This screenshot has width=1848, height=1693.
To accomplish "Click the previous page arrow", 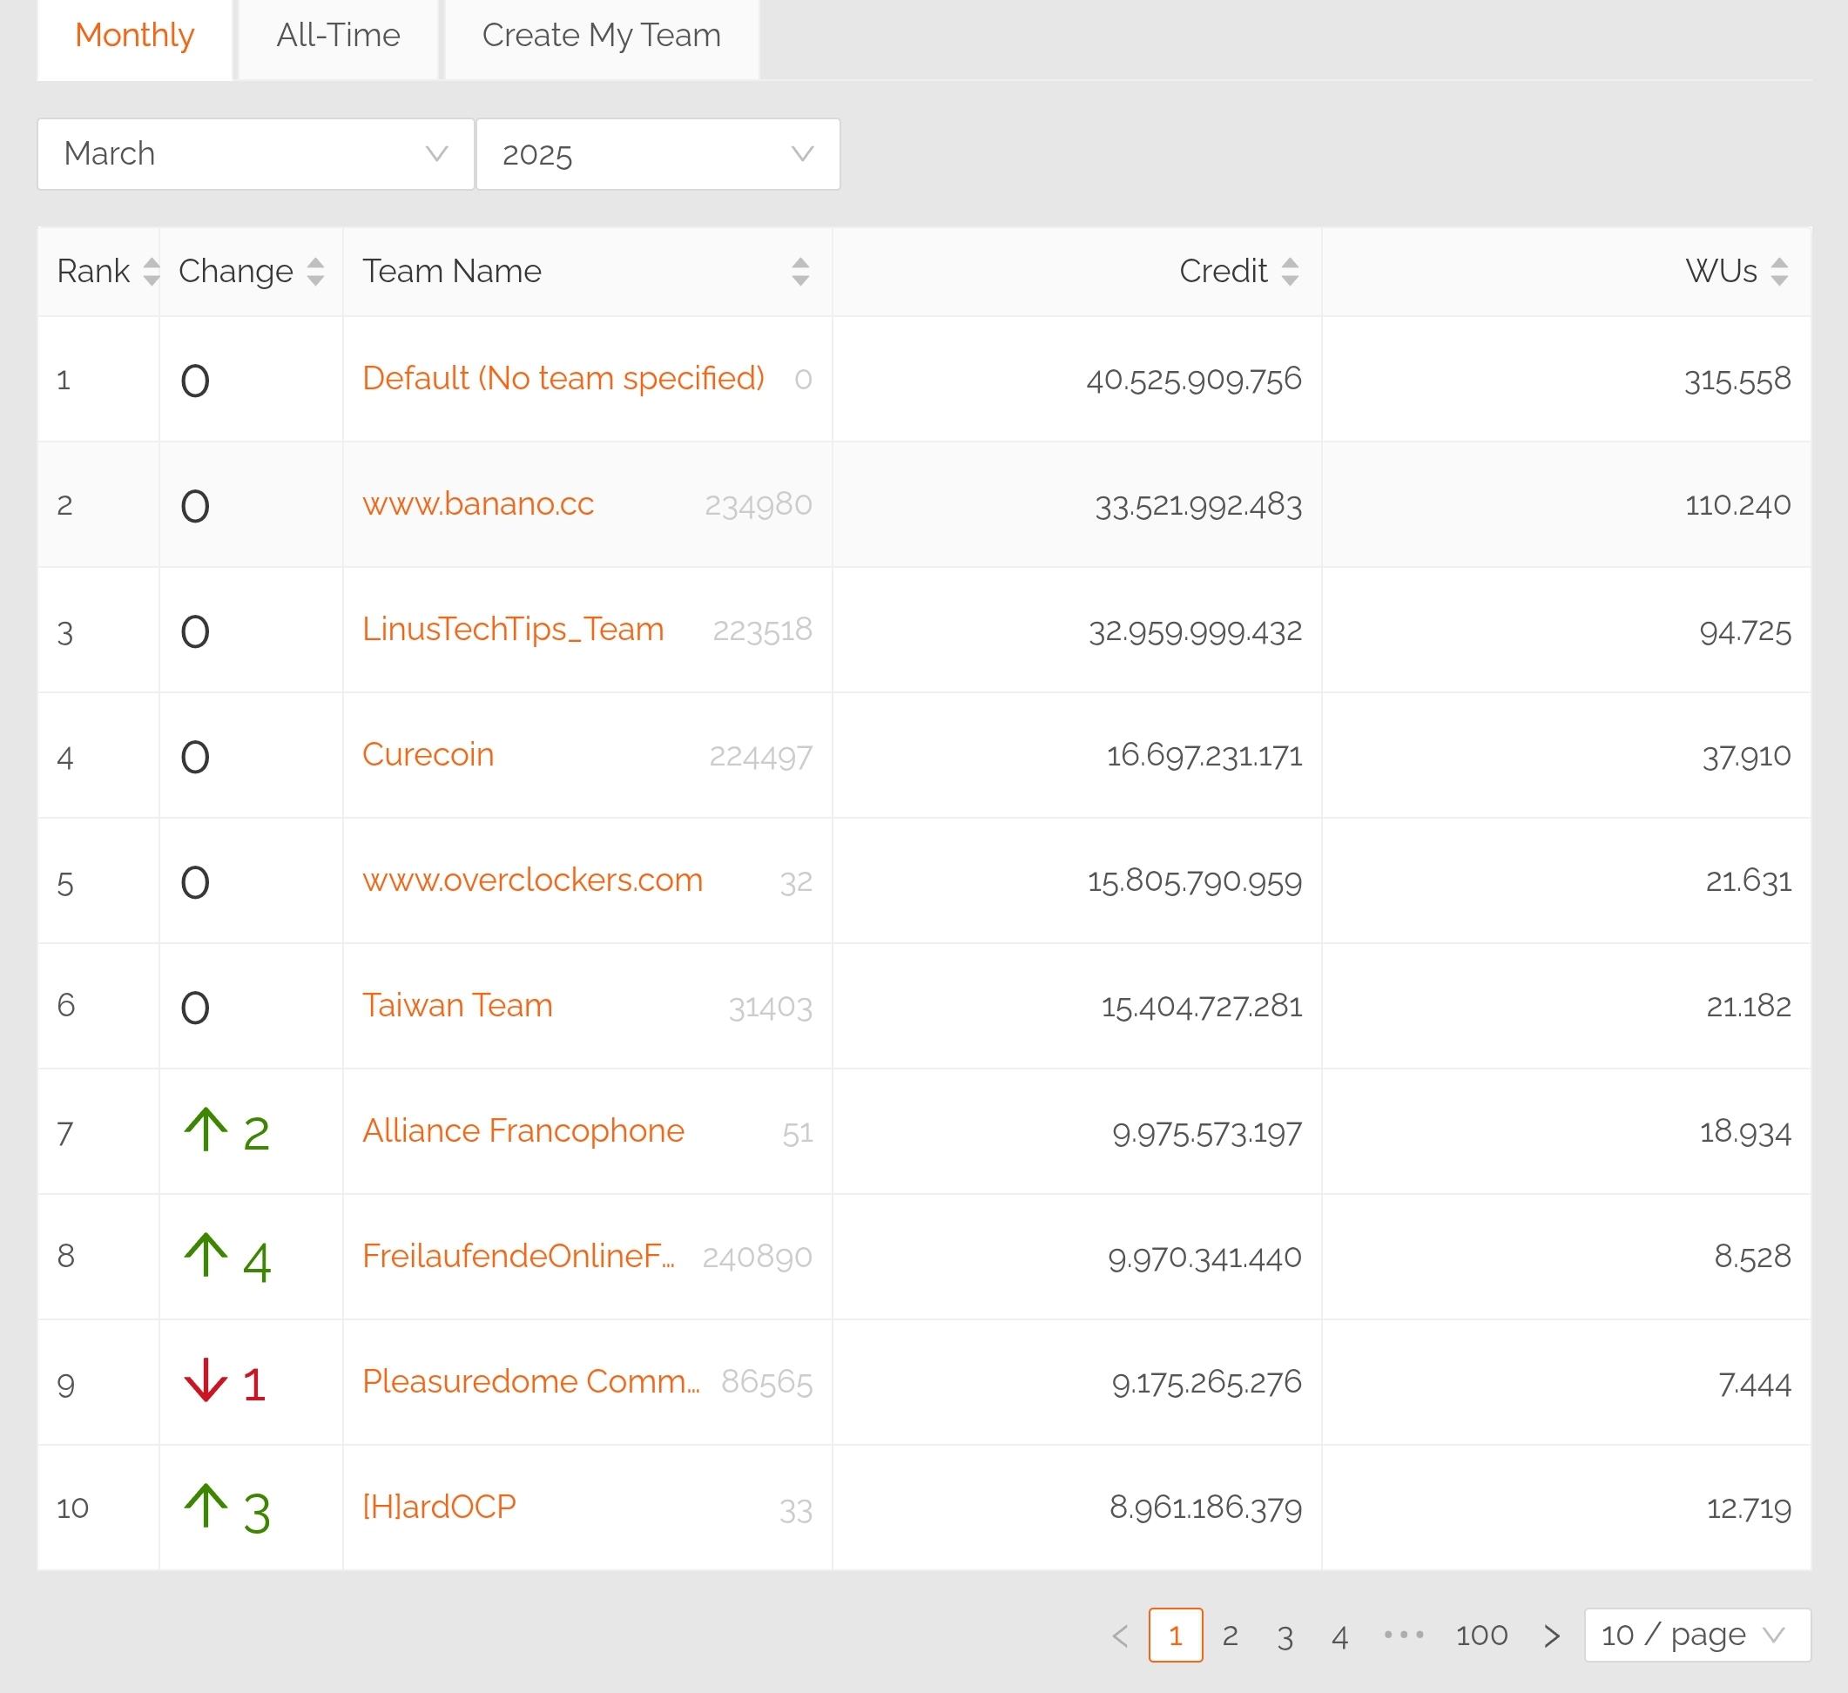I will pyautogui.click(x=1119, y=1636).
